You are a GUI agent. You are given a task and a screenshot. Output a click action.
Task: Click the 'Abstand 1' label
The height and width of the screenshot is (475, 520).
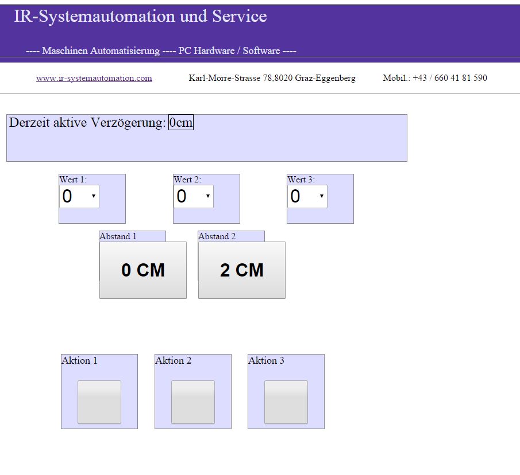118,236
